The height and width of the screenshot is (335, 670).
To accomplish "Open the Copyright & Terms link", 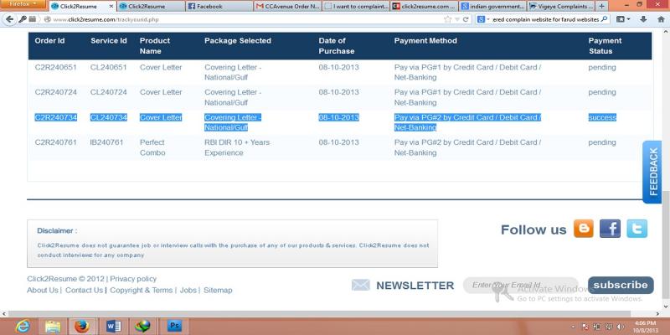I will 141,290.
